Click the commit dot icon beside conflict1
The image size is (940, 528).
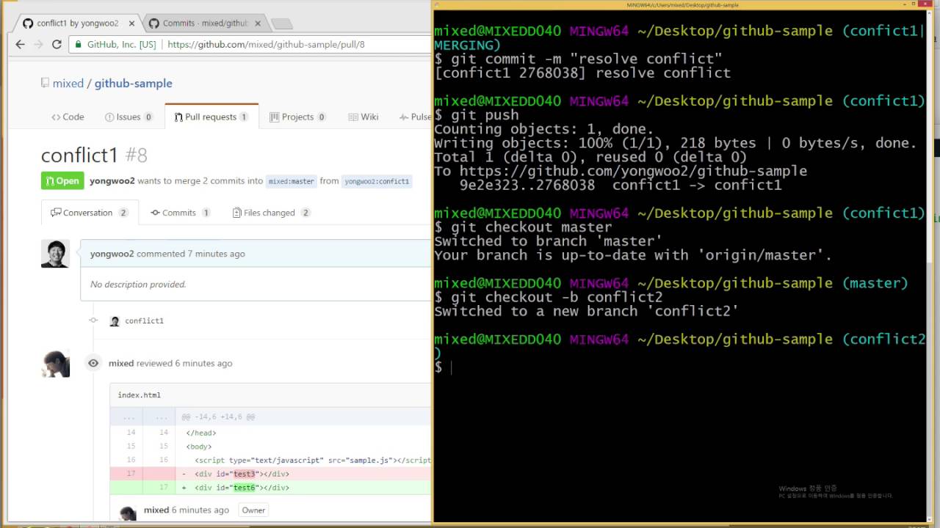[93, 320]
